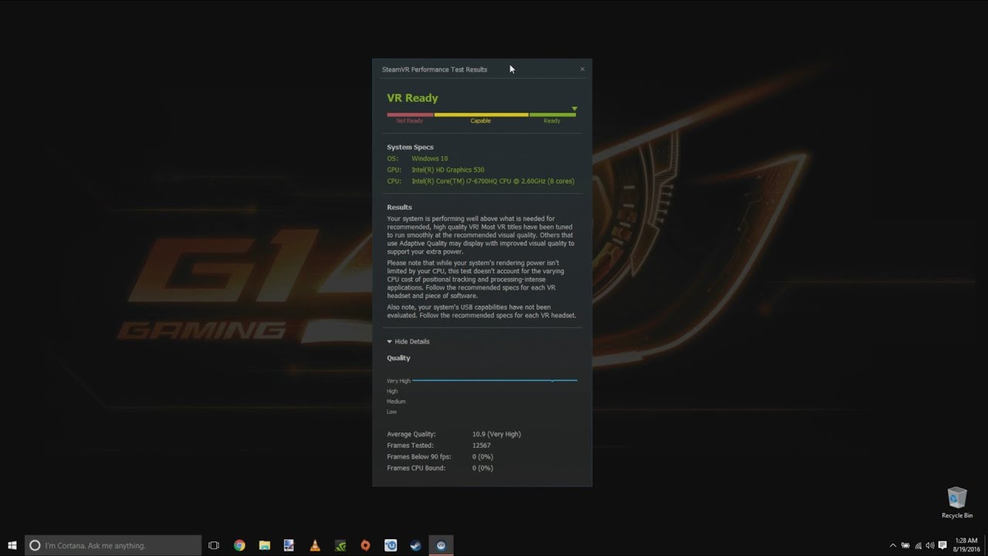Click the Medium quality graph label
988x556 pixels.
point(396,402)
